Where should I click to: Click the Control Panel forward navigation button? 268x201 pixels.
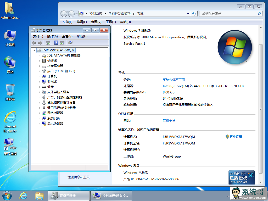tap(71, 14)
